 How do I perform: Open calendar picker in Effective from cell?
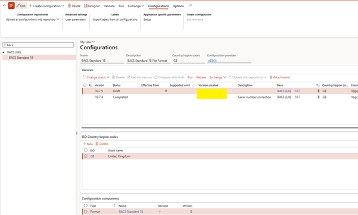pos(166,91)
